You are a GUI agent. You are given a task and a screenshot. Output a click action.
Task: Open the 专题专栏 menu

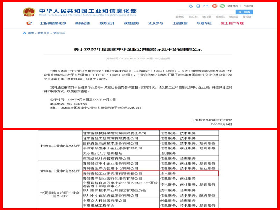click(204, 23)
